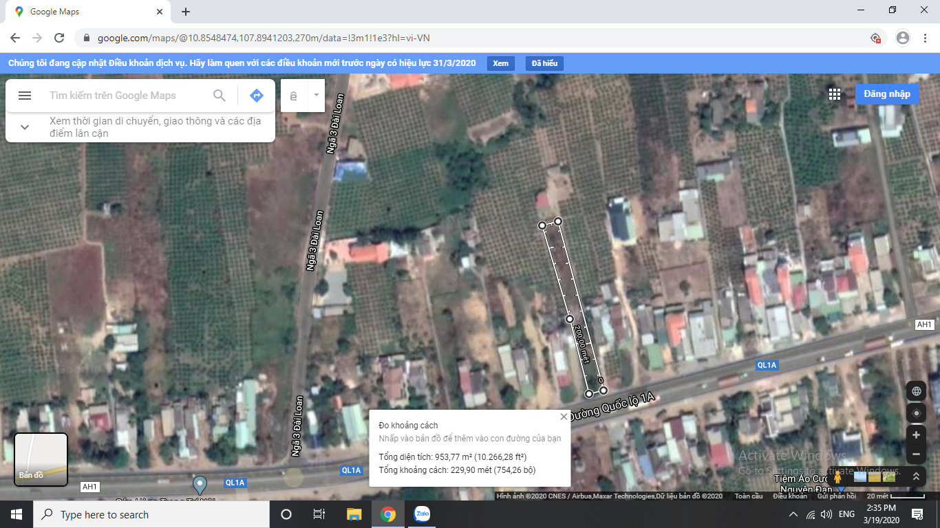Click the search magnifier icon

220,96
